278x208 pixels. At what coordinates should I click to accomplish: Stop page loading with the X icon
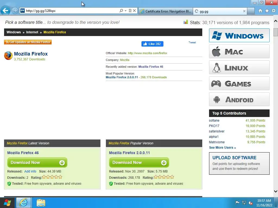pyautogui.click(x=134, y=11)
